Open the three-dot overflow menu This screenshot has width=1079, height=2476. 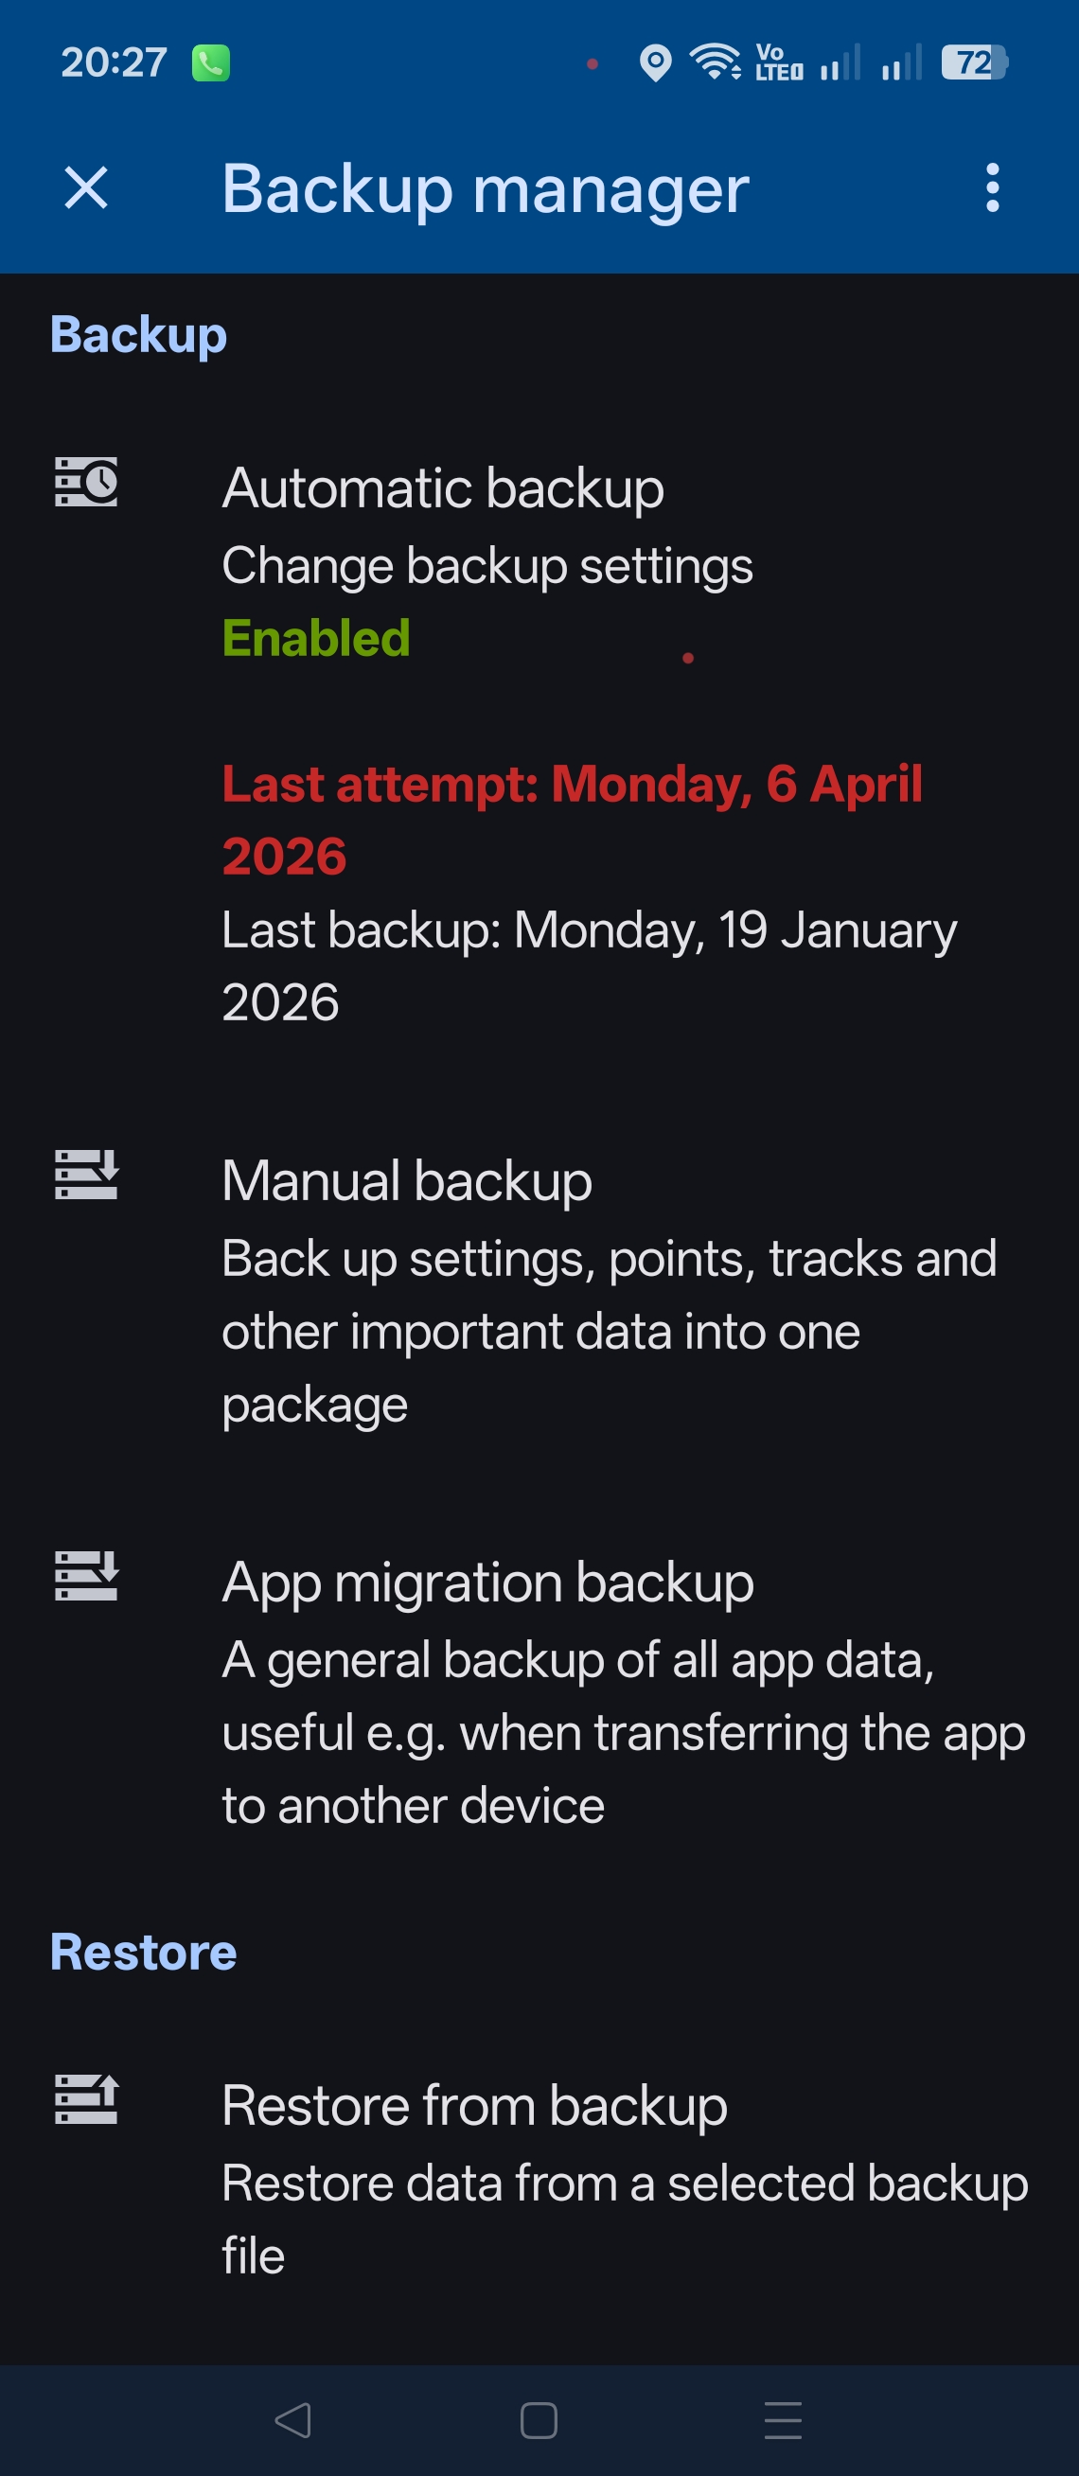(x=992, y=186)
